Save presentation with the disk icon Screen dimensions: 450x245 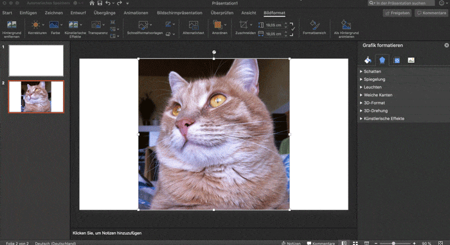[x=100, y=3]
